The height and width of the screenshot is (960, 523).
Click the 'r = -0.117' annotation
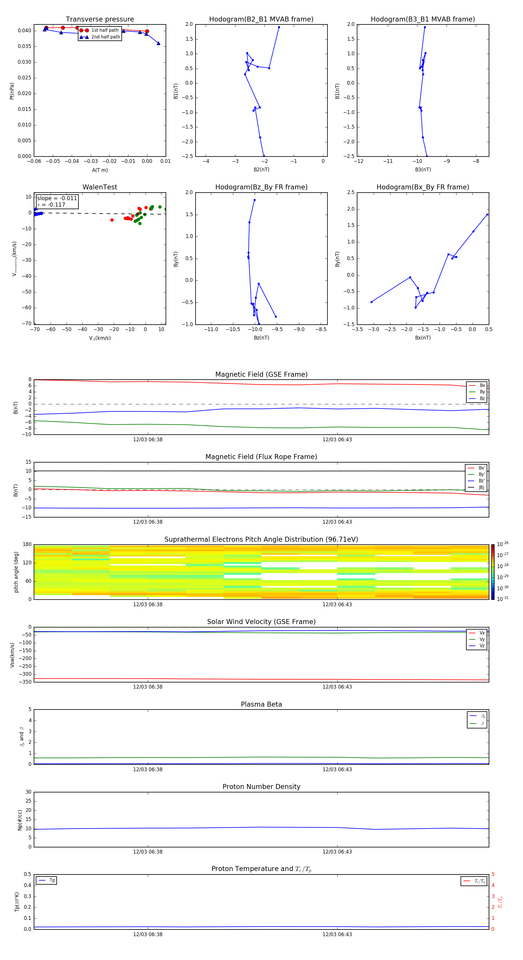tap(51, 205)
